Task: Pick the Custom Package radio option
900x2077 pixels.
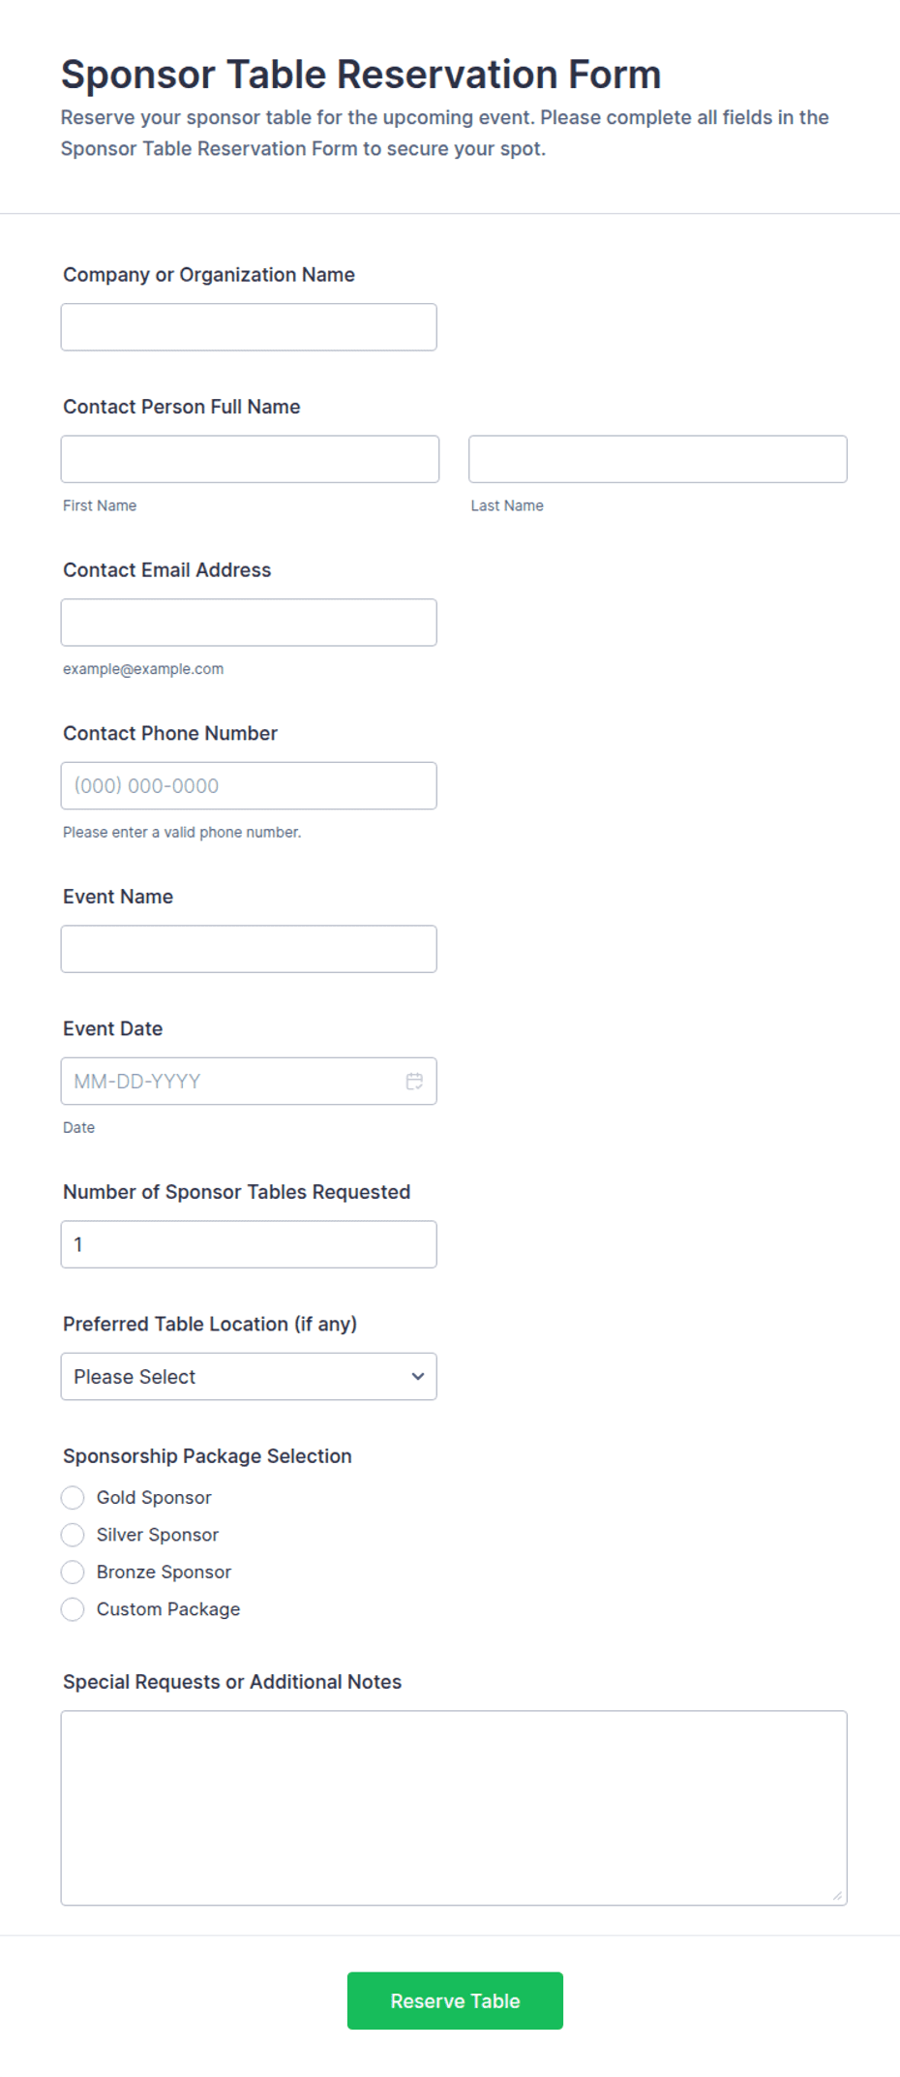Action: [73, 1609]
